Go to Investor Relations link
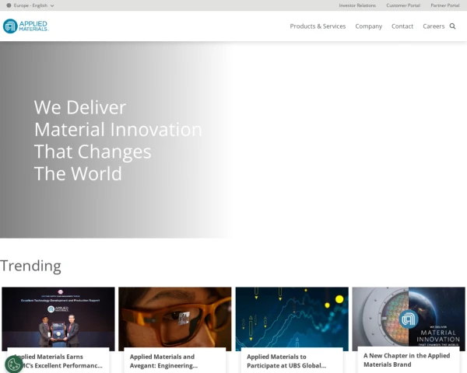 tap(357, 5)
